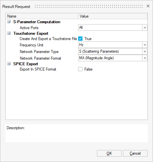153x162 pixels.
Task: Click the MA (Magnitude Angle) value field
Action: (110, 58)
